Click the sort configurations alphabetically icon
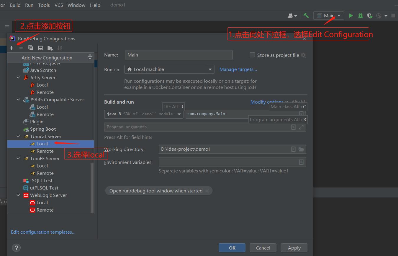The width and height of the screenshot is (398, 256). tap(60, 48)
